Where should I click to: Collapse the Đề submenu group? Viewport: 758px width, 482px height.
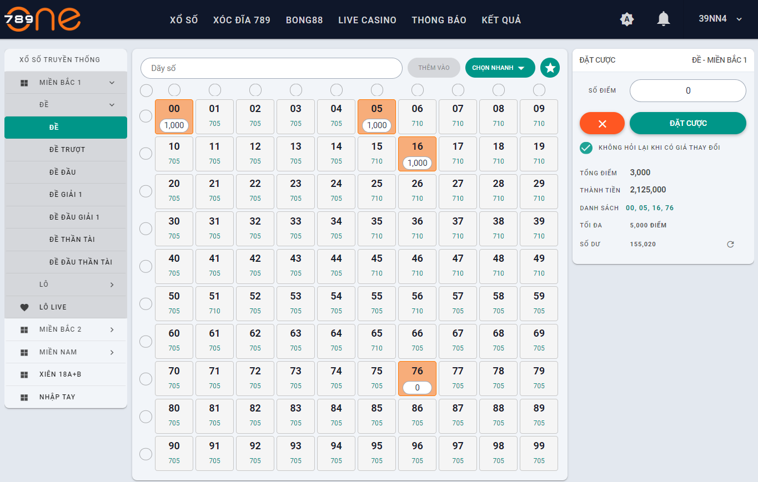coord(66,105)
